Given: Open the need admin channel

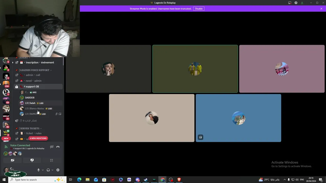Looking at the screenshot, I should click(38, 81).
